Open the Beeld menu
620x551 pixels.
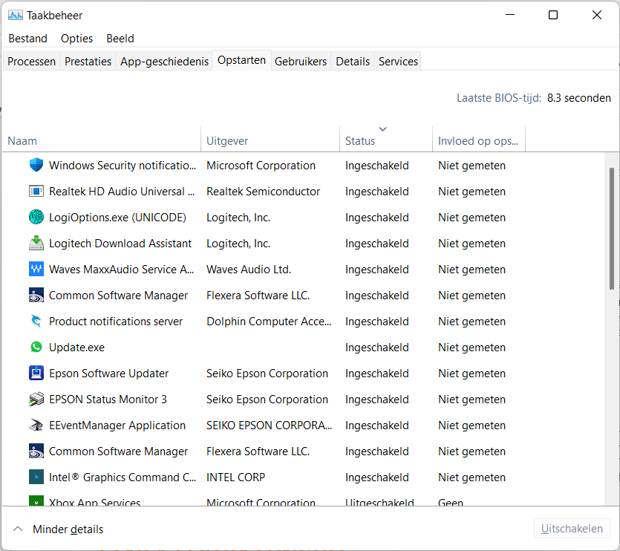120,39
